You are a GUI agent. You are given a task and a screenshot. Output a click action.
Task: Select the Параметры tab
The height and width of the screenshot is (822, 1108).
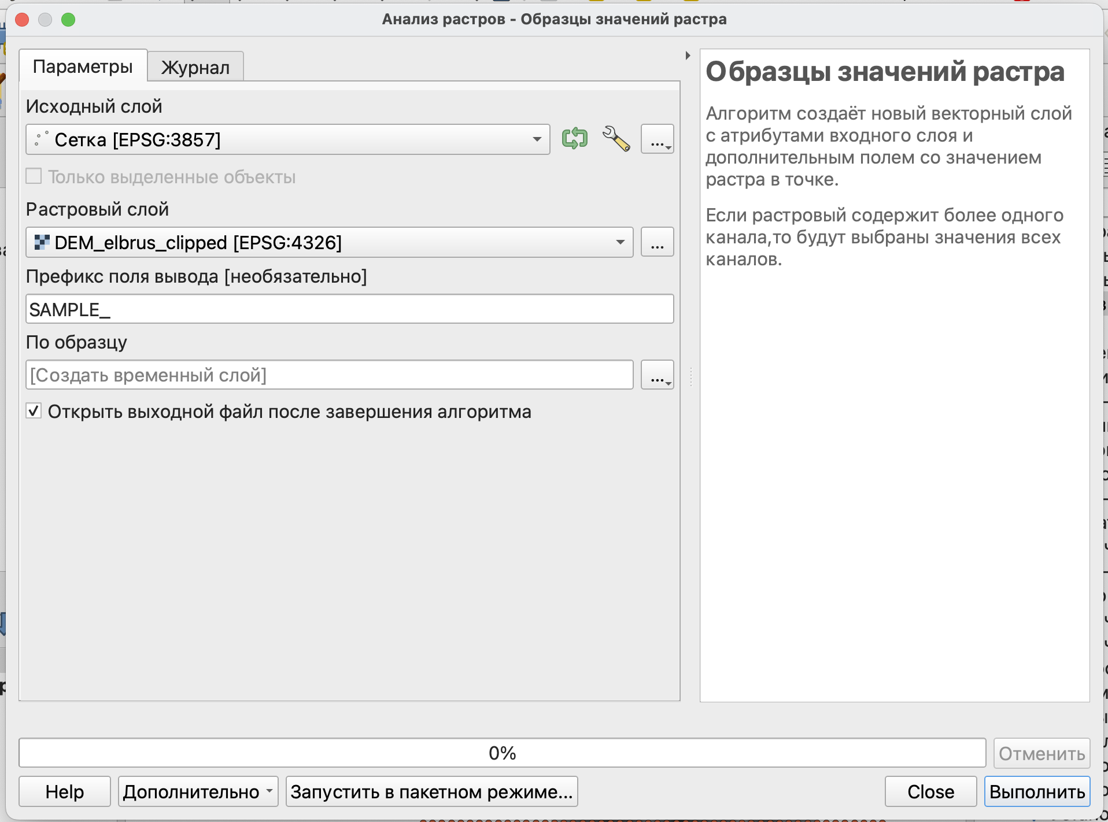pyautogui.click(x=83, y=66)
